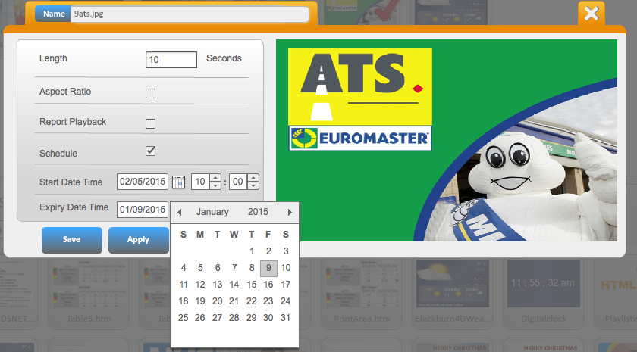Image resolution: width=637 pixels, height=352 pixels.
Task: Select day 10 in the calendar
Action: (x=286, y=269)
